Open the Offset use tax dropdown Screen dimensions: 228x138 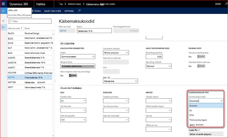pyautogui.click(x=159, y=129)
